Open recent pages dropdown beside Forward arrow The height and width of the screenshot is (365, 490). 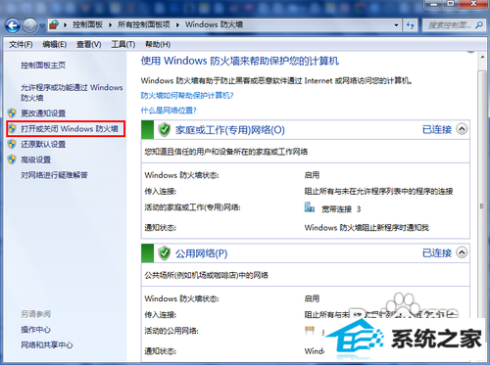coord(42,25)
